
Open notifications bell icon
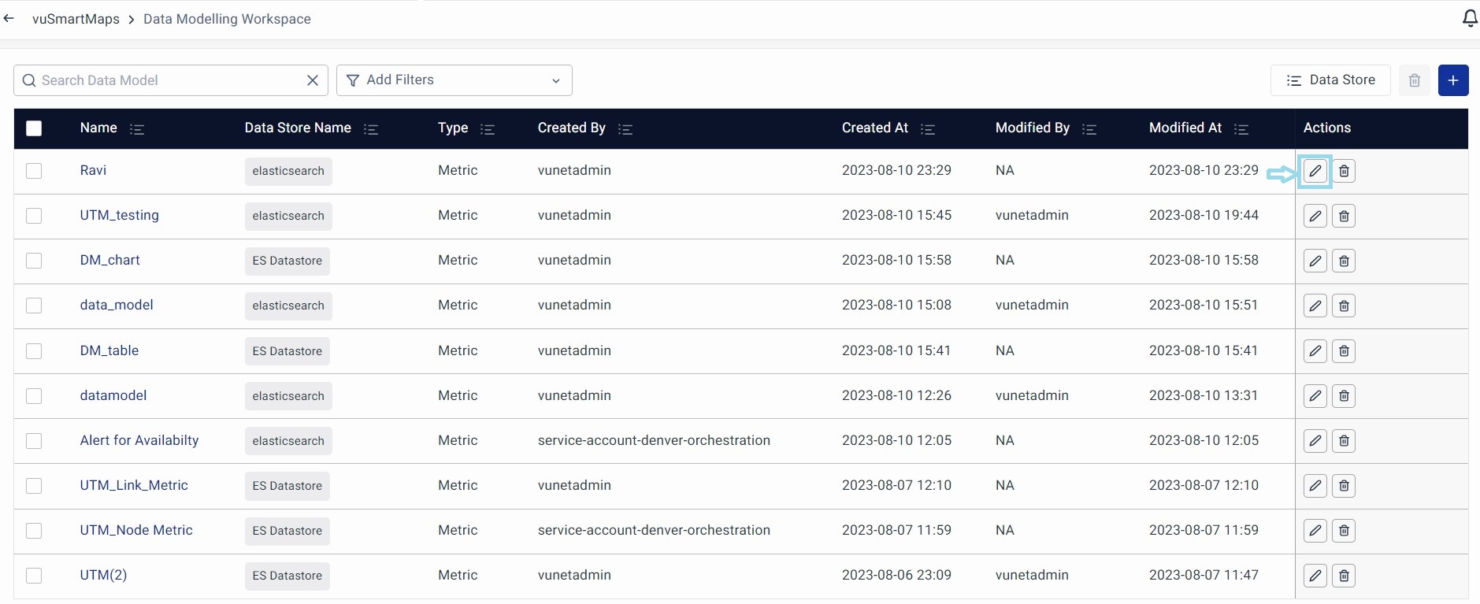click(1469, 18)
